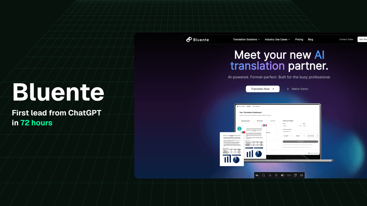Expand the Industry Use Cases dropdown
The height and width of the screenshot is (206, 367).
(x=278, y=39)
